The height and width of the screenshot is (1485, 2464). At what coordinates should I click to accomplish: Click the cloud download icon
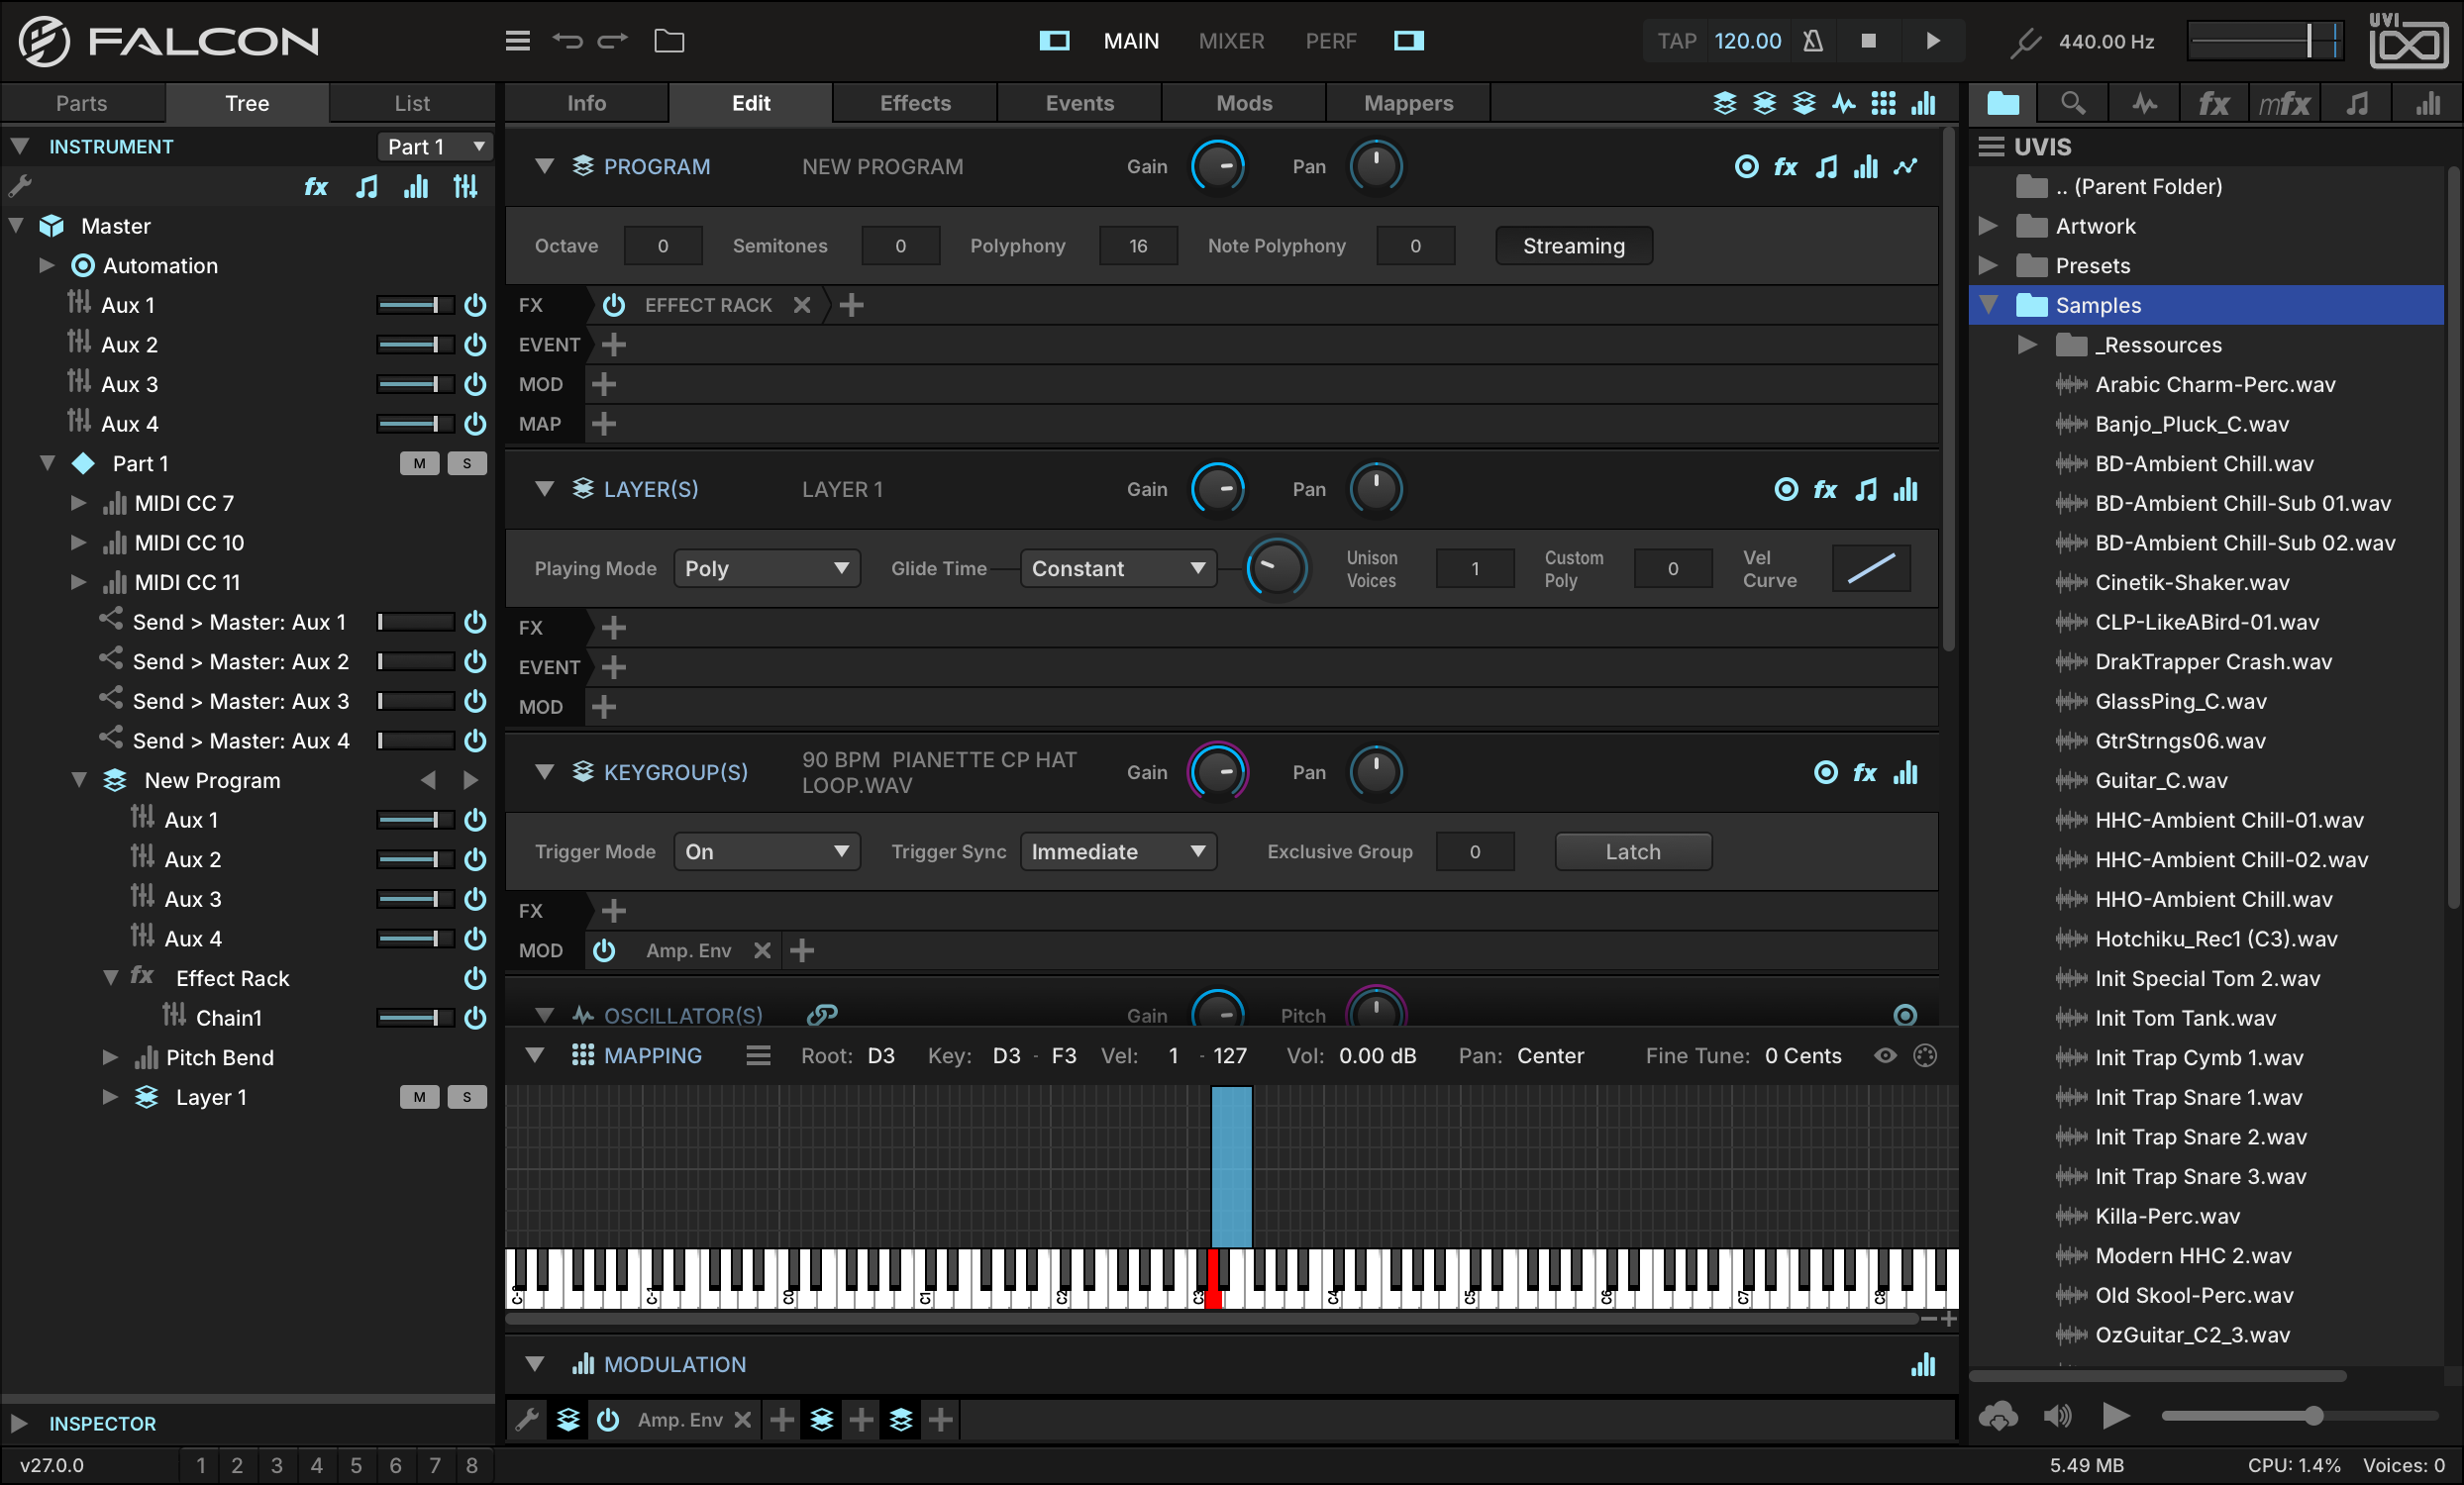(1998, 1416)
